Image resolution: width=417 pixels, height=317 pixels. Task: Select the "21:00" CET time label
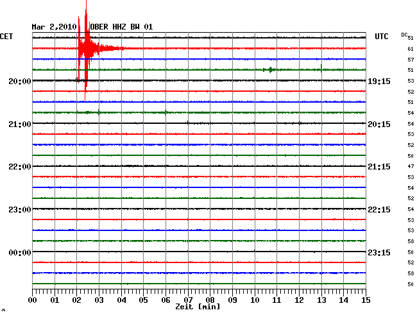[x=20, y=124]
